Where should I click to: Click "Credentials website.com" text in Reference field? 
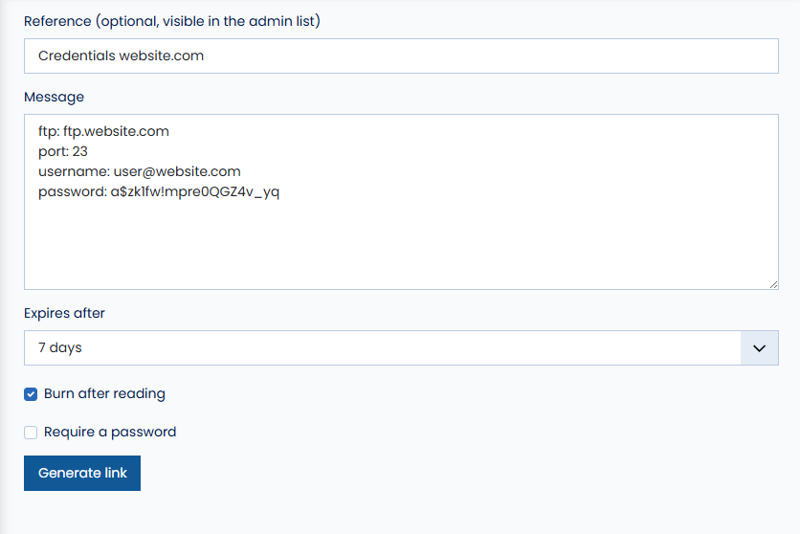click(121, 56)
